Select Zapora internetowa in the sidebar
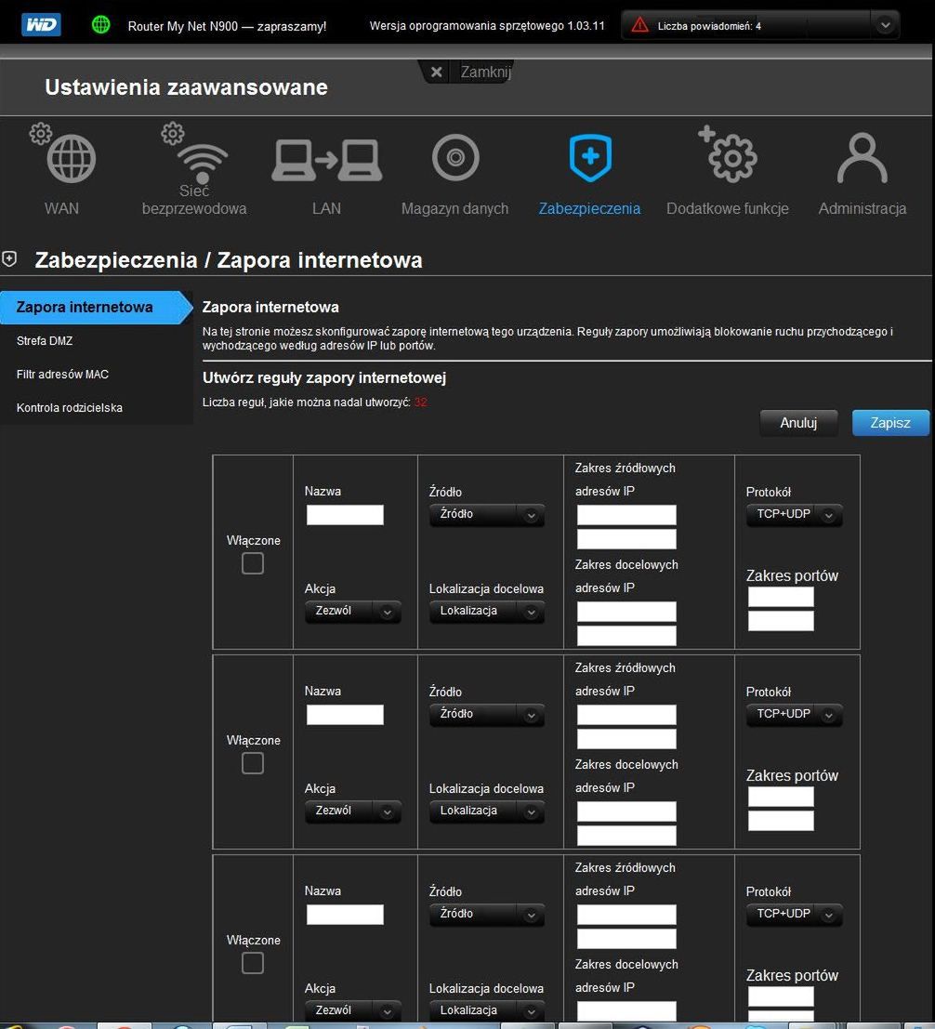The image size is (935, 1029). pyautogui.click(x=96, y=307)
